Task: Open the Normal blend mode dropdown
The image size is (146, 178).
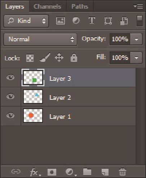Action: point(40,39)
